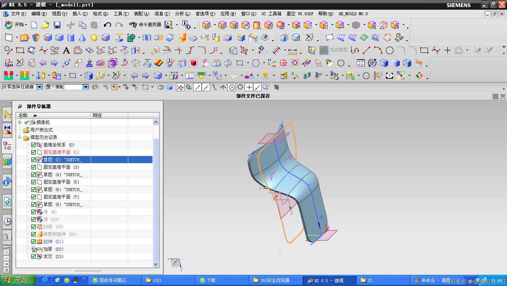Create a cone using the cone icon
Screen dimensions: 507x286
pyautogui.click(x=82, y=38)
